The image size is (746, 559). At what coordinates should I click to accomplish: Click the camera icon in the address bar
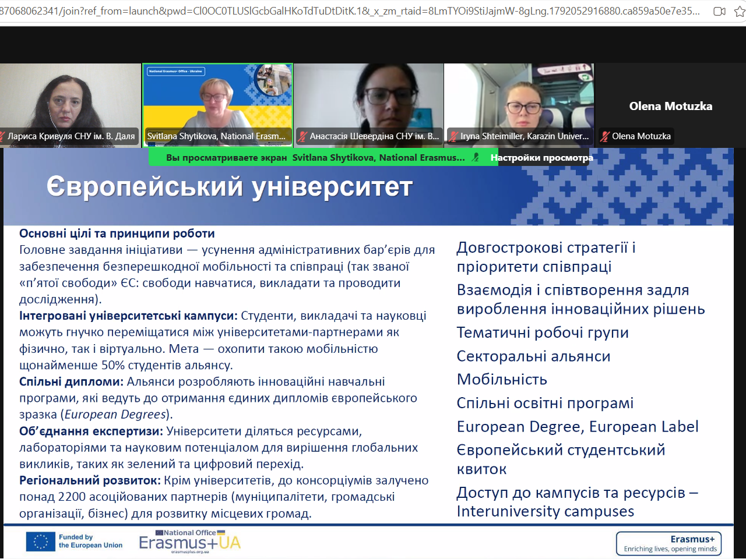click(720, 11)
